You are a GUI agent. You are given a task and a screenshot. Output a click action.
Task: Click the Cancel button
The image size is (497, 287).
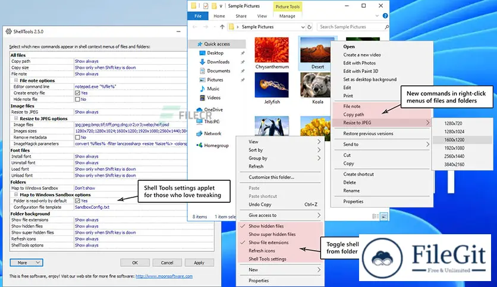tap(167, 263)
